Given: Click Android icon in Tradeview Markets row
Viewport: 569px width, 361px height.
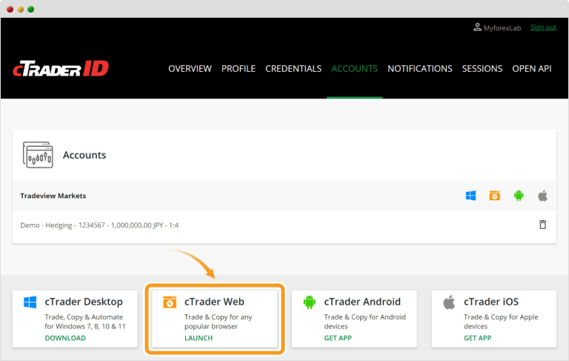Looking at the screenshot, I should coord(519,196).
